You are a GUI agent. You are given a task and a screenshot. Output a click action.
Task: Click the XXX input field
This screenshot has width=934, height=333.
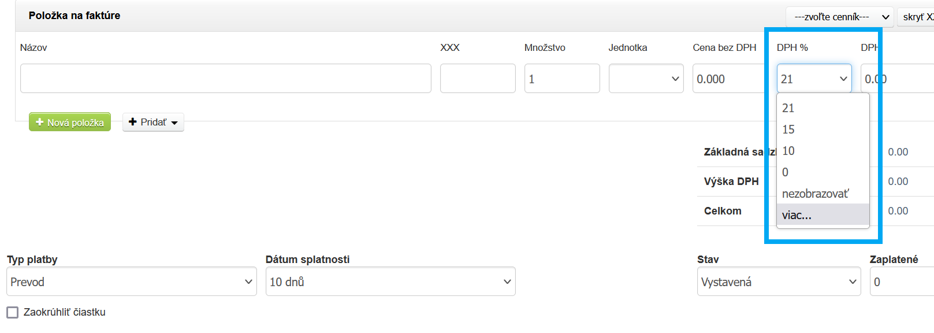478,79
